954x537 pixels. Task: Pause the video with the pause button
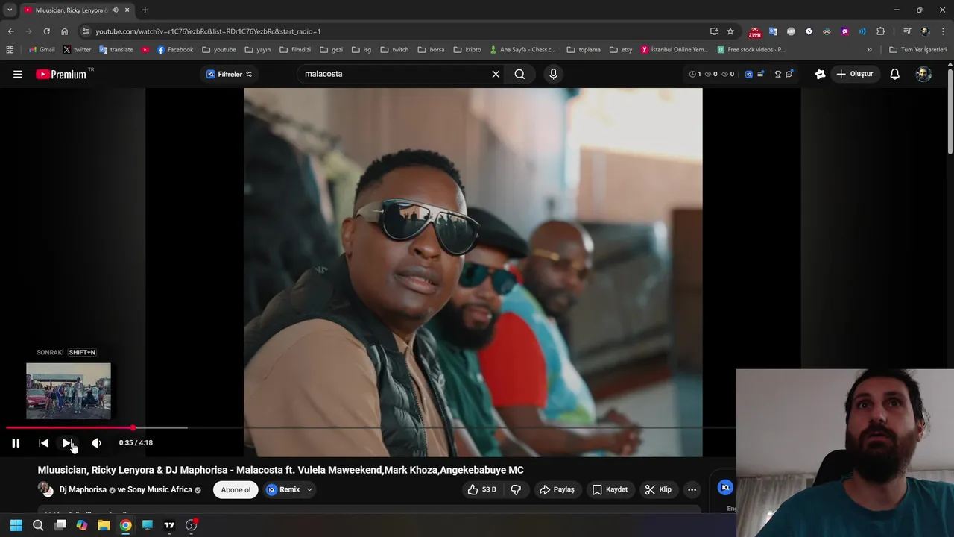click(x=16, y=443)
